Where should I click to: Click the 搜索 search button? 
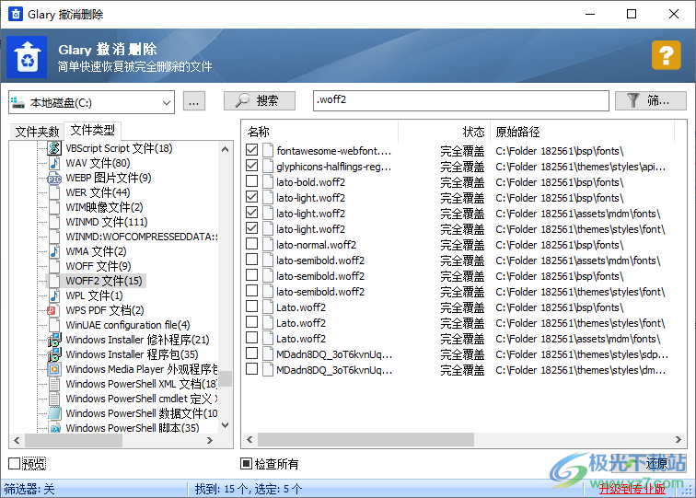pos(260,100)
